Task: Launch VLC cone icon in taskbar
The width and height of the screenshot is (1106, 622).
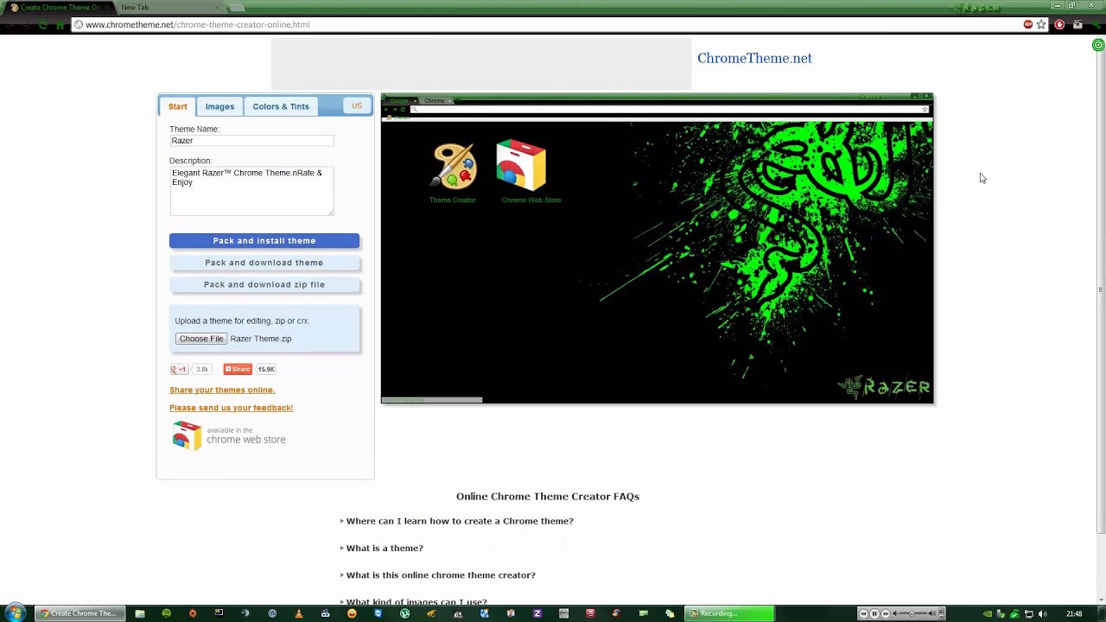Action: [x=299, y=613]
